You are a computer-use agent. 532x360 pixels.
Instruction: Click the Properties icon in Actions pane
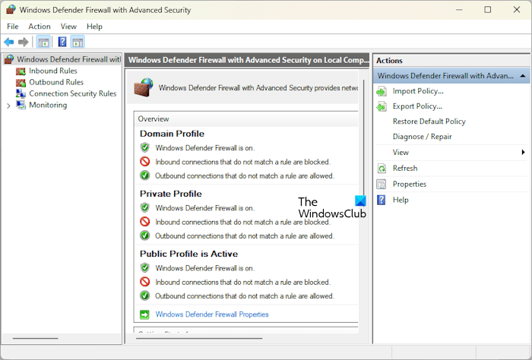click(x=382, y=185)
